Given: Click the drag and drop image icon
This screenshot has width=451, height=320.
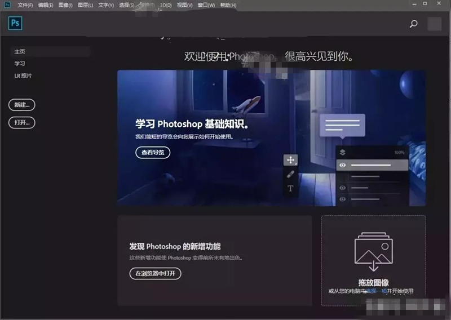Looking at the screenshot, I should tap(373, 252).
